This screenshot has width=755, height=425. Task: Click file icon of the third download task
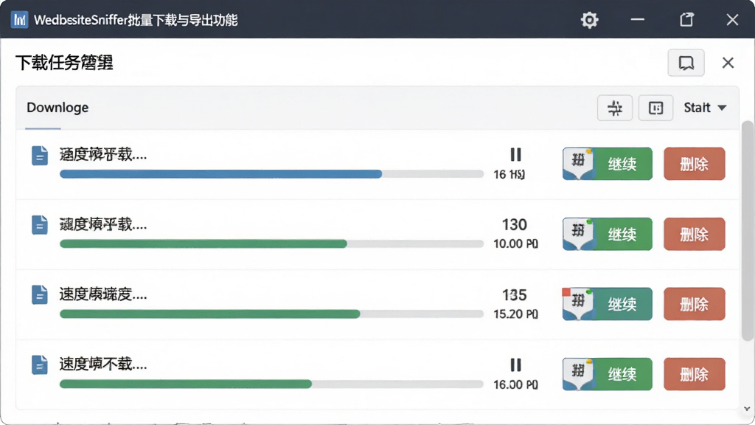coord(40,295)
